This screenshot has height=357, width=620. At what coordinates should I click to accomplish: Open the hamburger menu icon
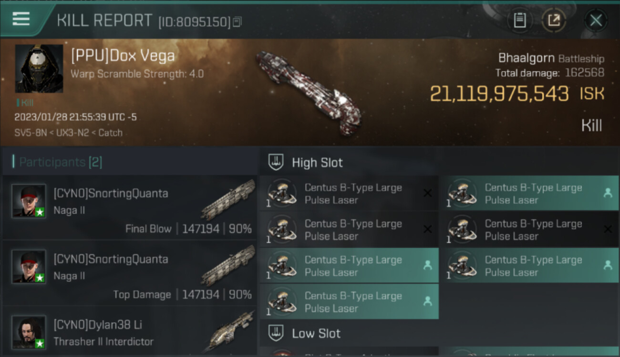coord(21,19)
